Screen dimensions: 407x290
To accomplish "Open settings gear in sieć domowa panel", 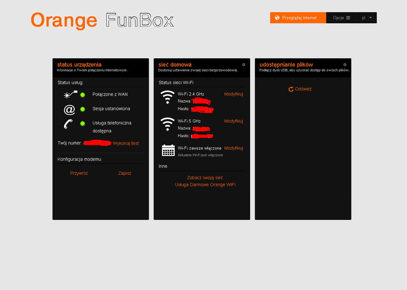I will (x=244, y=65).
